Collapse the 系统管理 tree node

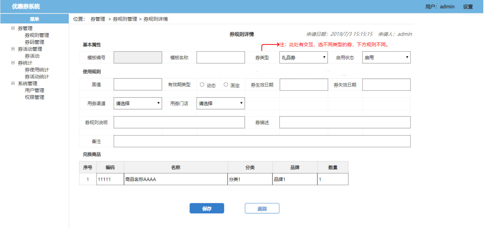click(x=13, y=84)
